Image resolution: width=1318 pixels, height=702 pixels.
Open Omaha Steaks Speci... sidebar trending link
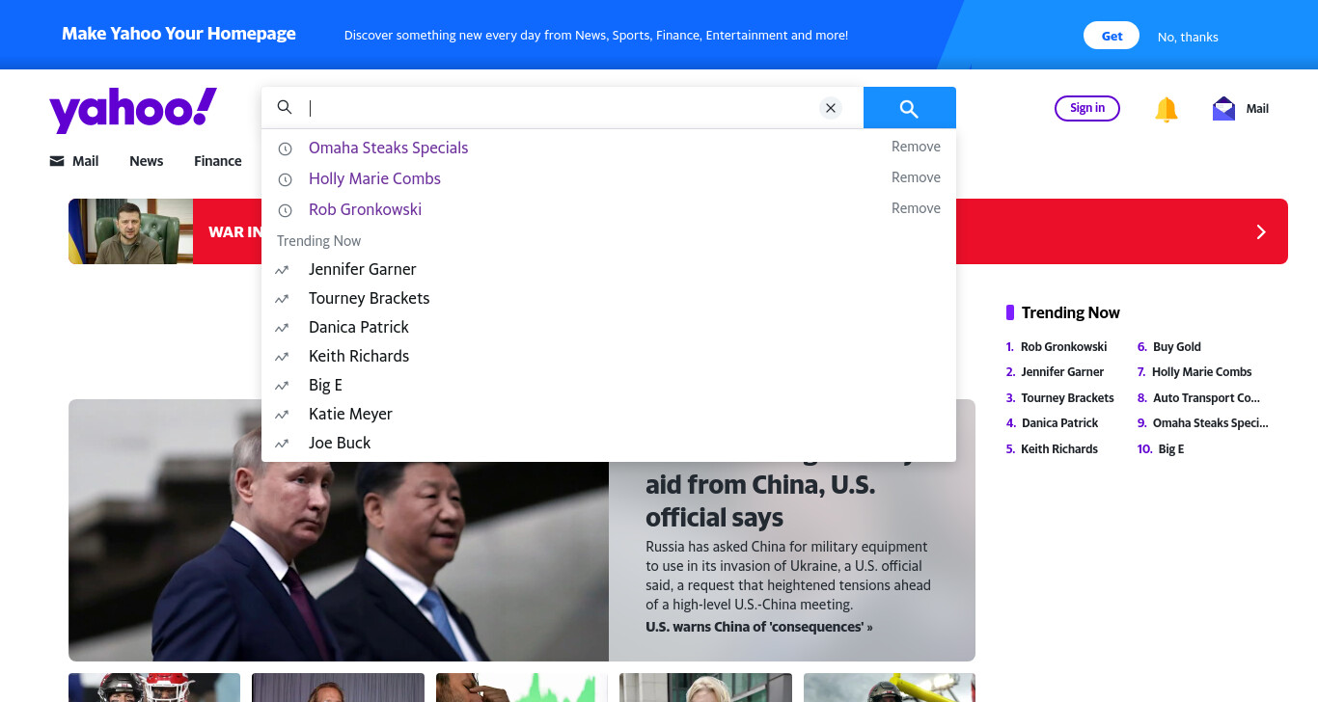[x=1211, y=422]
